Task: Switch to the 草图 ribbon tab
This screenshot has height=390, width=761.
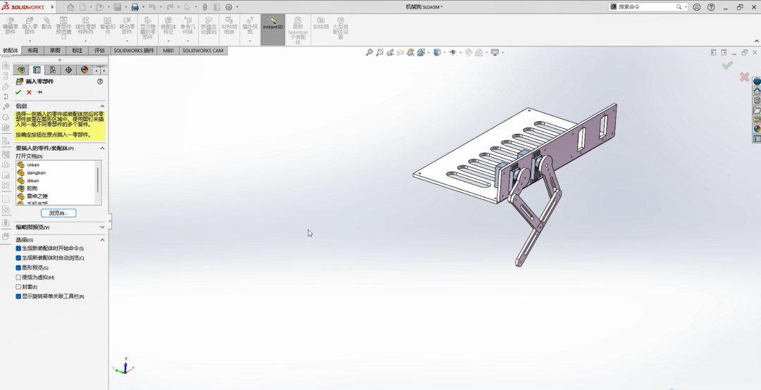Action: [55, 51]
